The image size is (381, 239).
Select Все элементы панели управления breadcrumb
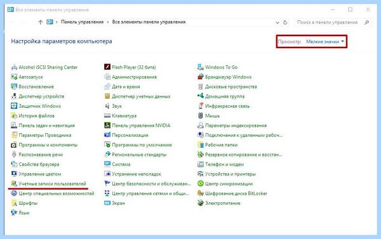coord(149,22)
